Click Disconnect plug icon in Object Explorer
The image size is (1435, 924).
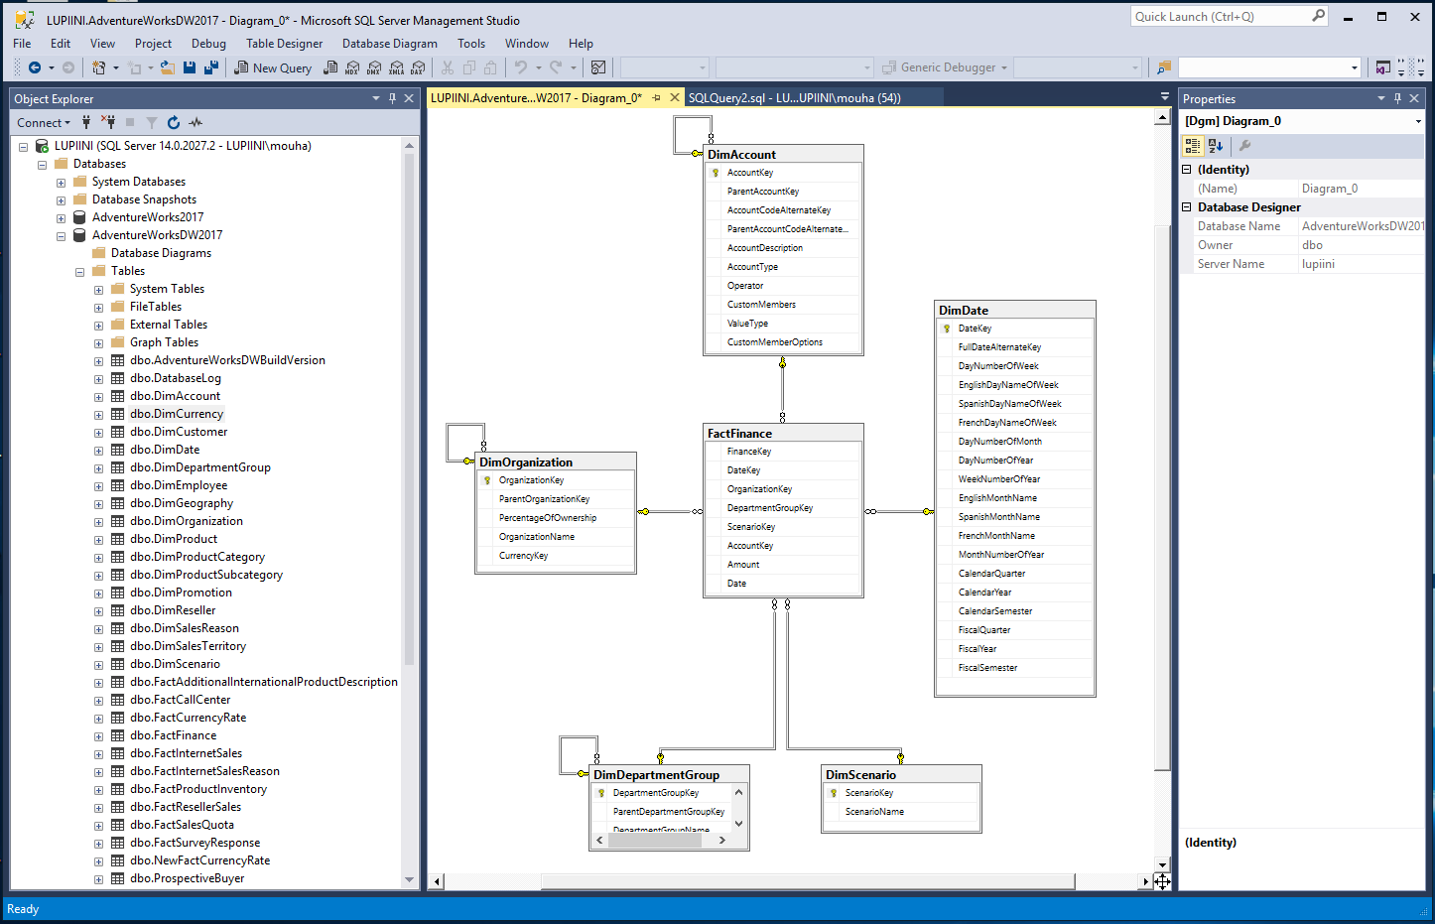tap(108, 122)
